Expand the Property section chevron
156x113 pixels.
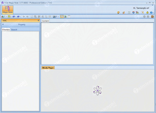click(3, 24)
